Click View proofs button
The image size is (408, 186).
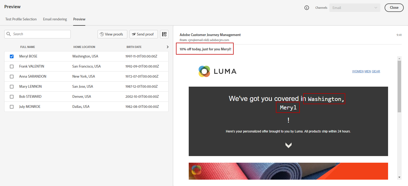pos(112,34)
